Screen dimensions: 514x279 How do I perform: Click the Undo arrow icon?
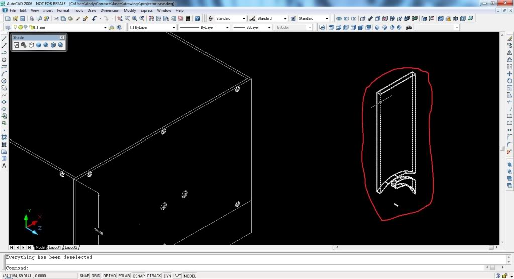point(95,19)
